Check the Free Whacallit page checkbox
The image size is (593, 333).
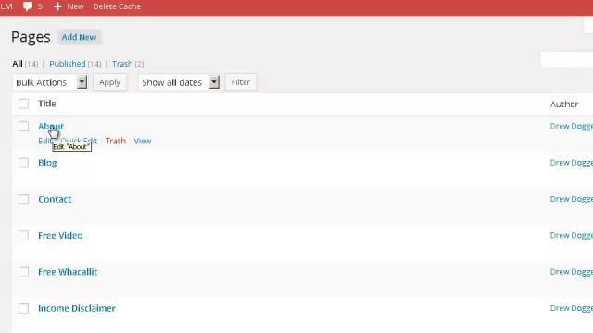(23, 272)
